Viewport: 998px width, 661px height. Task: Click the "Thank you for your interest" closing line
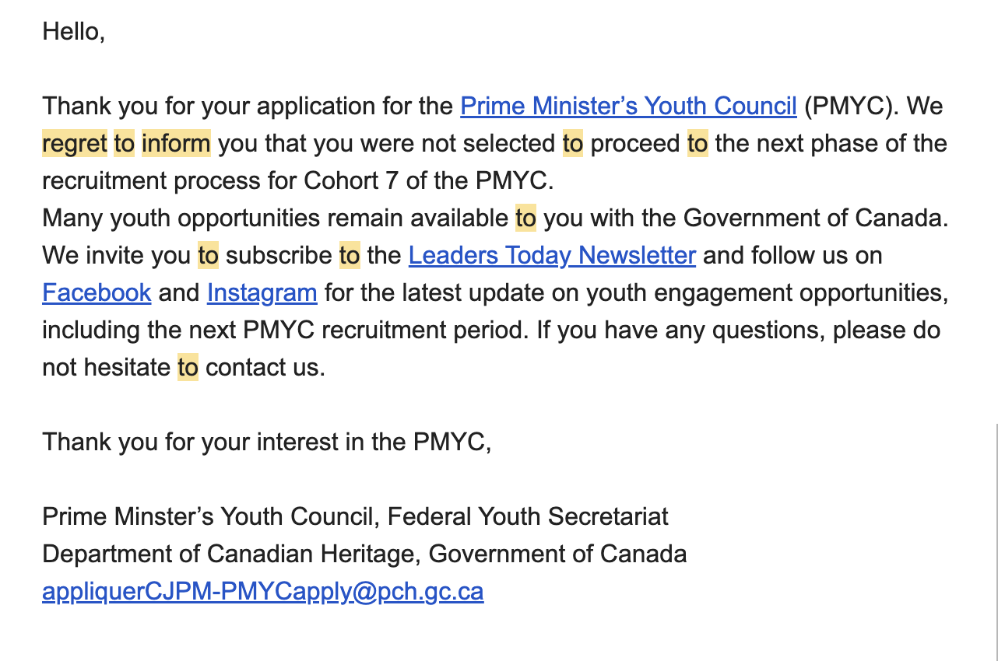pos(266,442)
